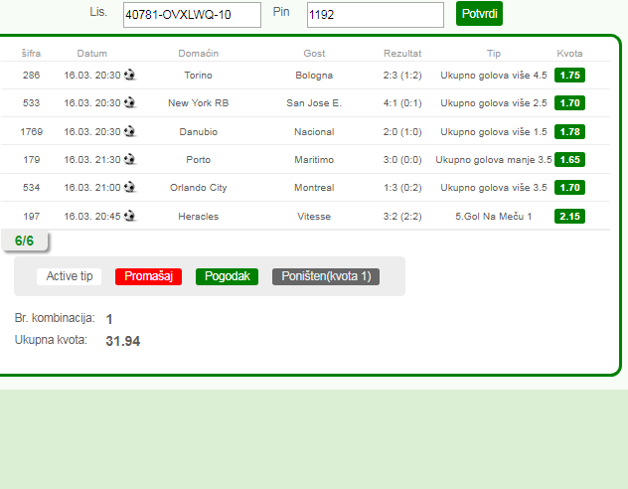Viewport: 628px width, 489px height.
Task: Click the date 16.03. 21:00
Action: click(x=92, y=188)
